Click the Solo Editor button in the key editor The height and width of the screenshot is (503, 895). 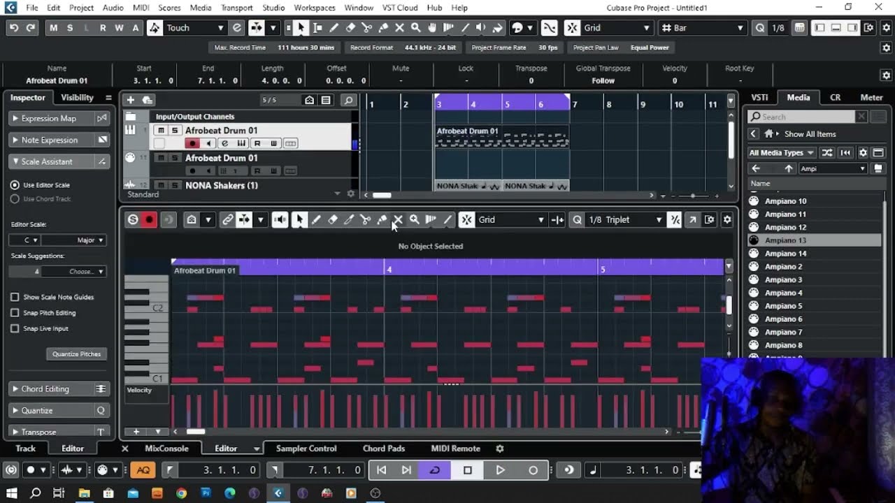133,219
